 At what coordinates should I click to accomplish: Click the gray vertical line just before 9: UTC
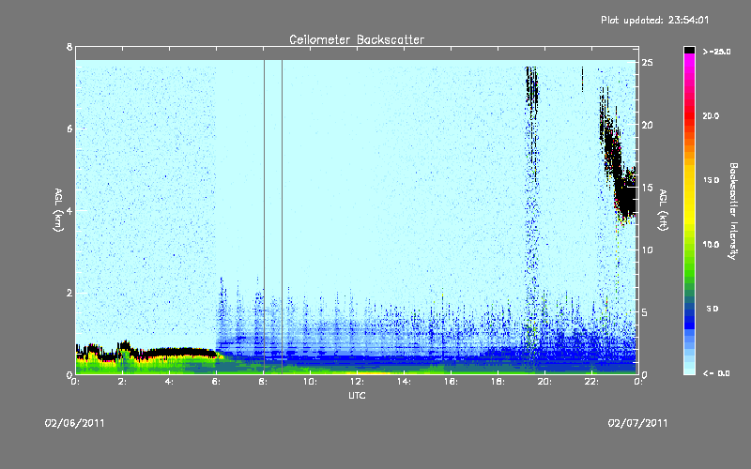click(x=282, y=216)
